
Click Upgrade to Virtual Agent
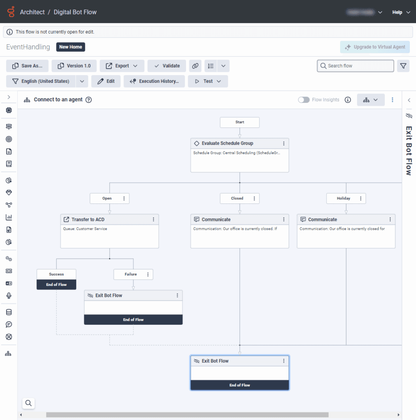[x=375, y=47]
